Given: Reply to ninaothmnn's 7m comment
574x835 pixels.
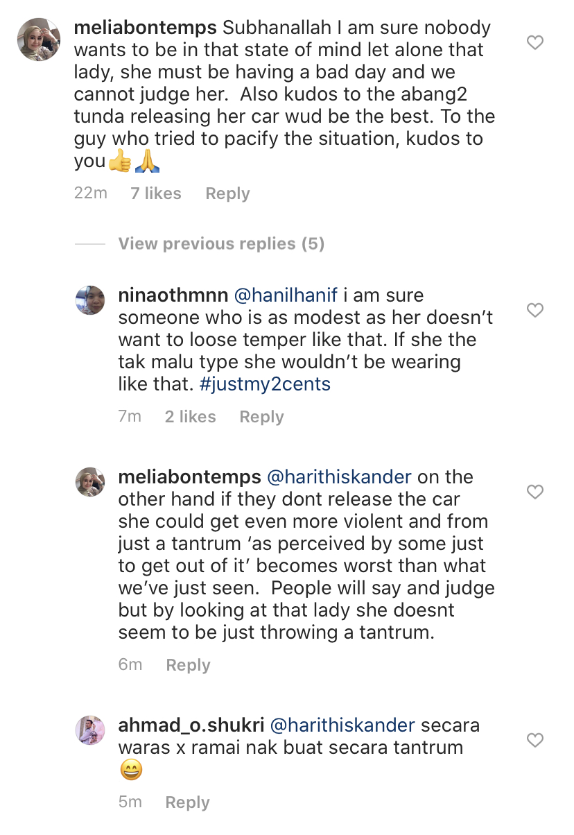Looking at the screenshot, I should click(261, 417).
